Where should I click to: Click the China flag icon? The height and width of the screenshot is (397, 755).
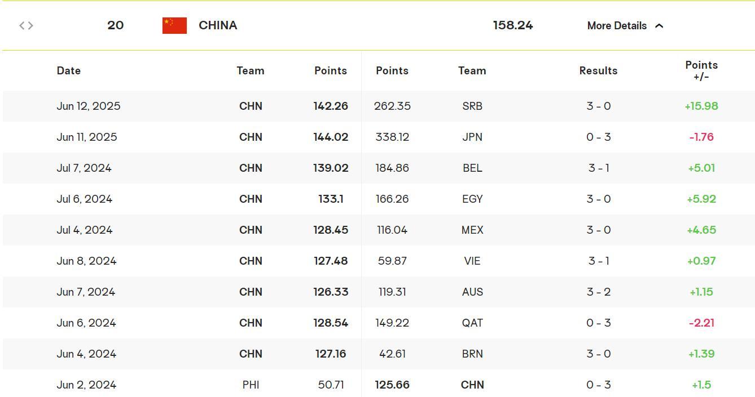[x=174, y=25]
